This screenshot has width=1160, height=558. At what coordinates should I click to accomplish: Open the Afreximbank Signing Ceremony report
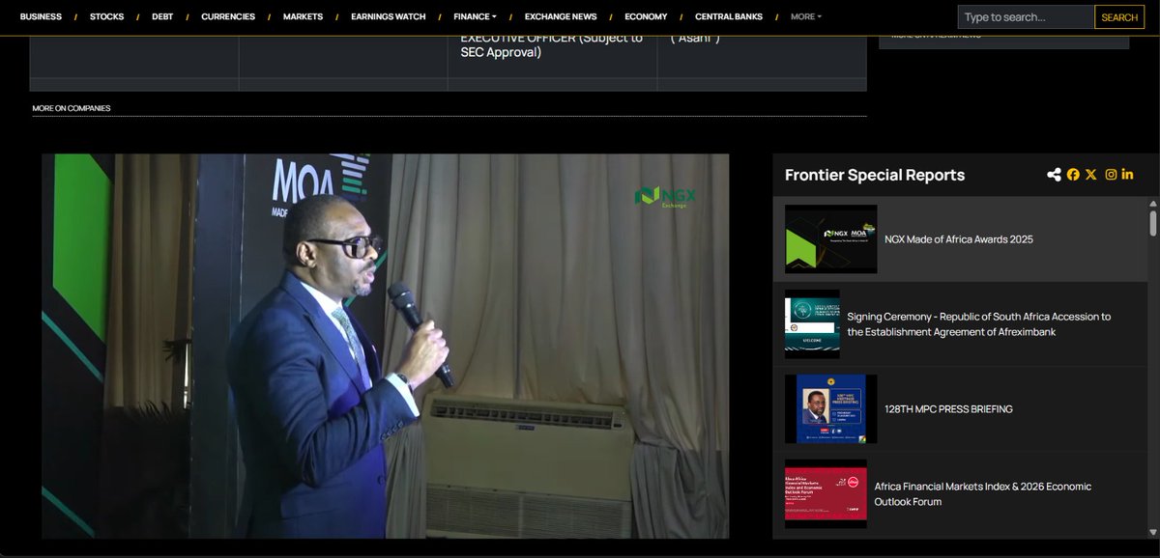coord(979,324)
